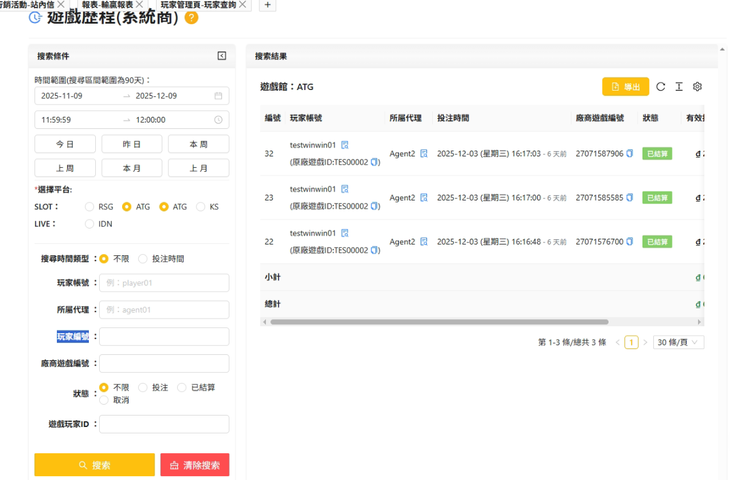This screenshot has width=730, height=480.
Task: Click the refresh icon beside 導出
Action: pyautogui.click(x=661, y=87)
